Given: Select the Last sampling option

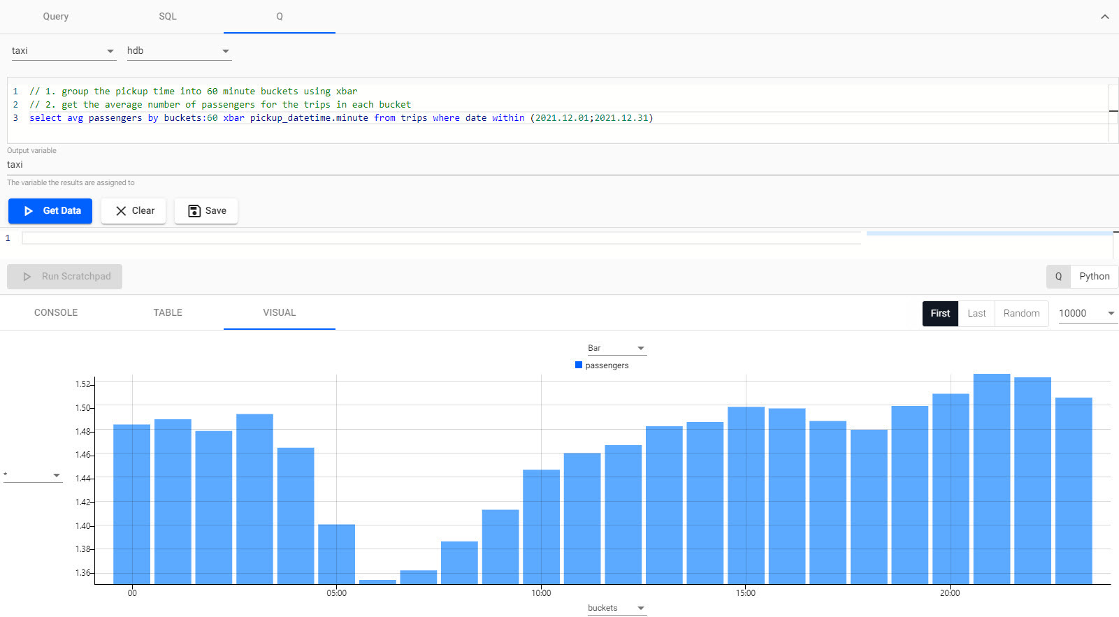Looking at the screenshot, I should [976, 314].
